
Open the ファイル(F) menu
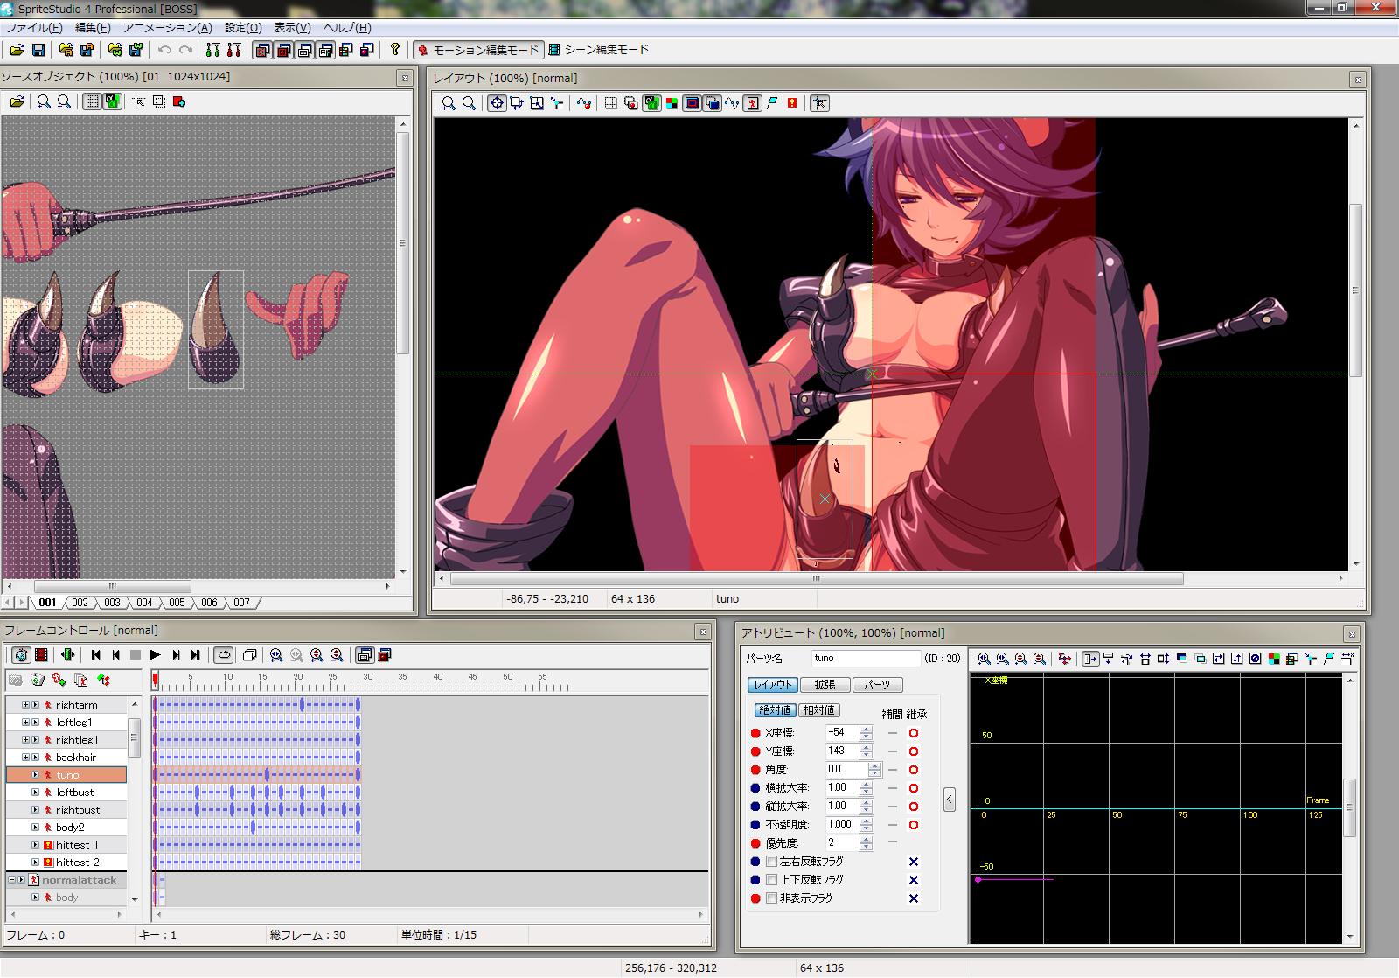(x=35, y=28)
